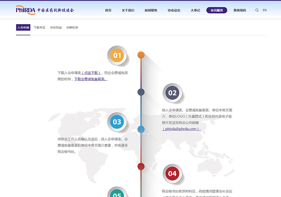This screenshot has width=281, height=197.
Task: Open 协会动态 navigation item
Action: click(174, 10)
